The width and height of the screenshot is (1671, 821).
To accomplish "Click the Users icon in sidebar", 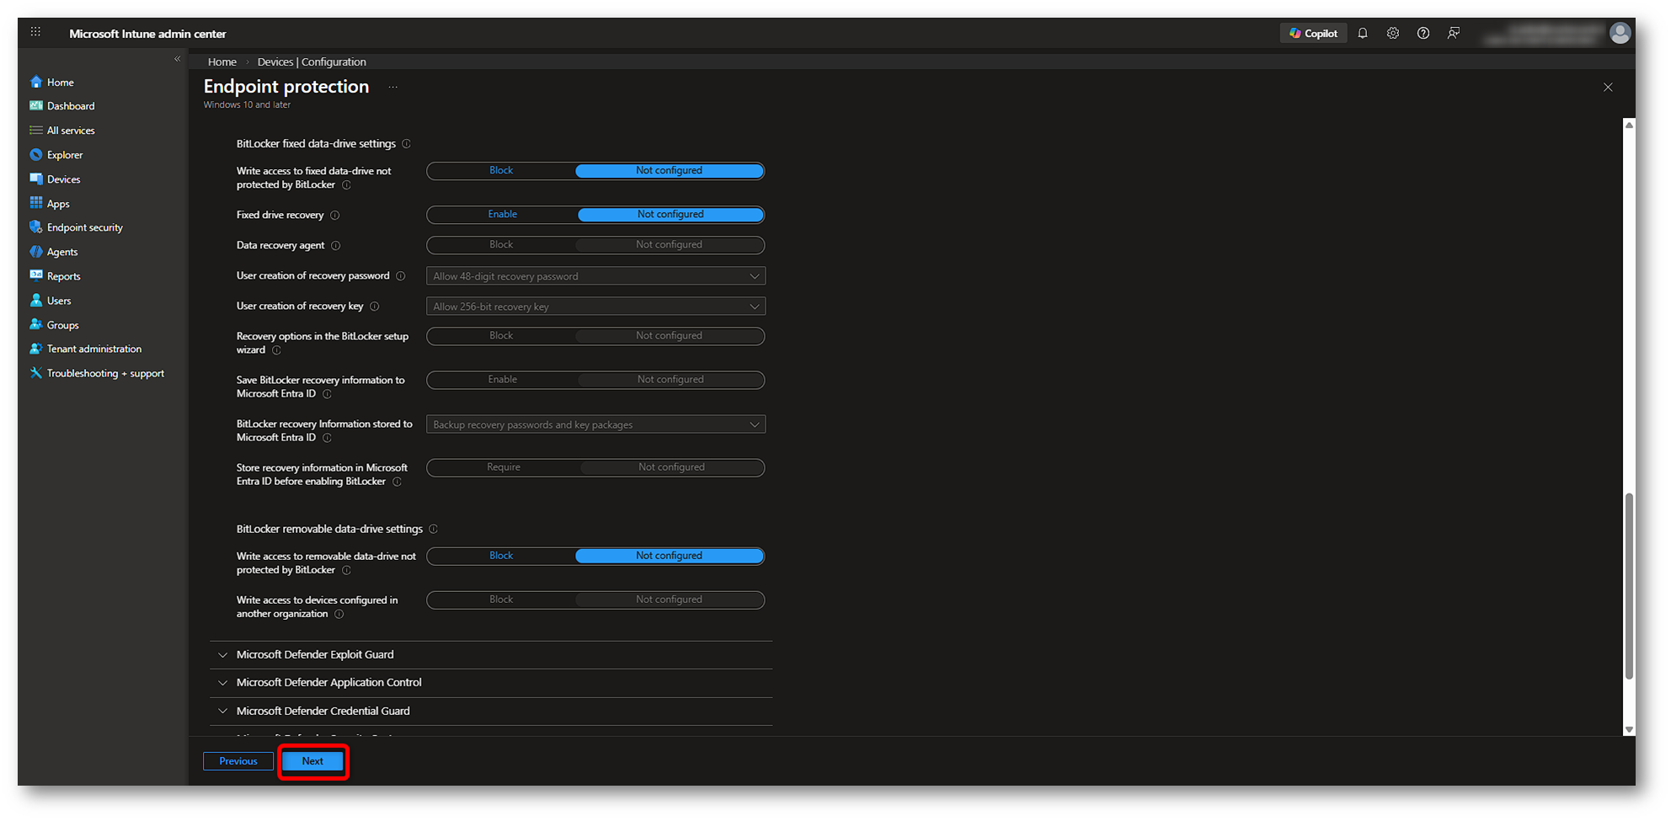I will pos(36,300).
